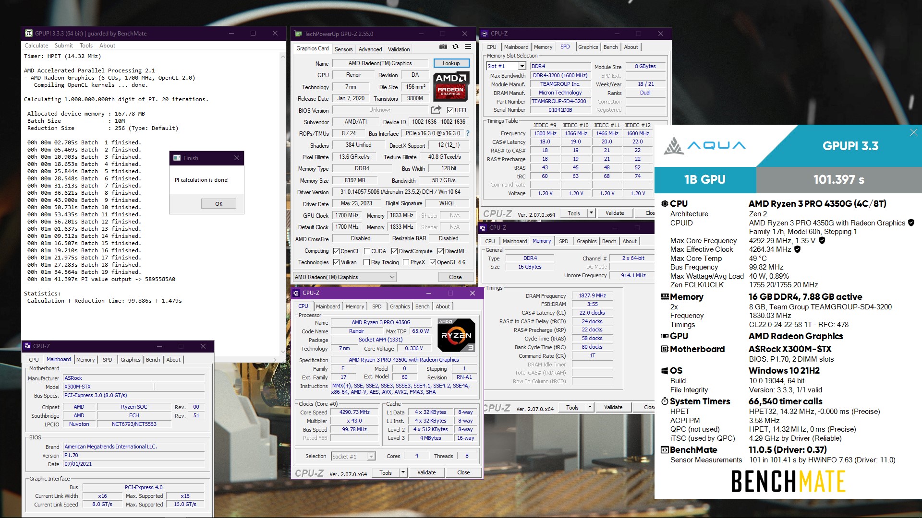922x518 pixels.
Task: Click the BENCHMATE logo at panel bottom
Action: [x=788, y=481]
